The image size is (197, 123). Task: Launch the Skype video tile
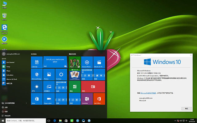(x=49, y=99)
